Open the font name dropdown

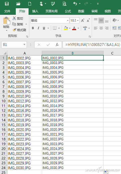coord(68,21)
